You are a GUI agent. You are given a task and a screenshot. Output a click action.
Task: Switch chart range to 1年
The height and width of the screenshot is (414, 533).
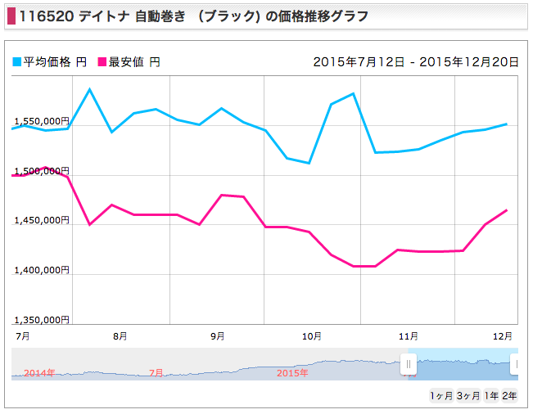tap(491, 396)
